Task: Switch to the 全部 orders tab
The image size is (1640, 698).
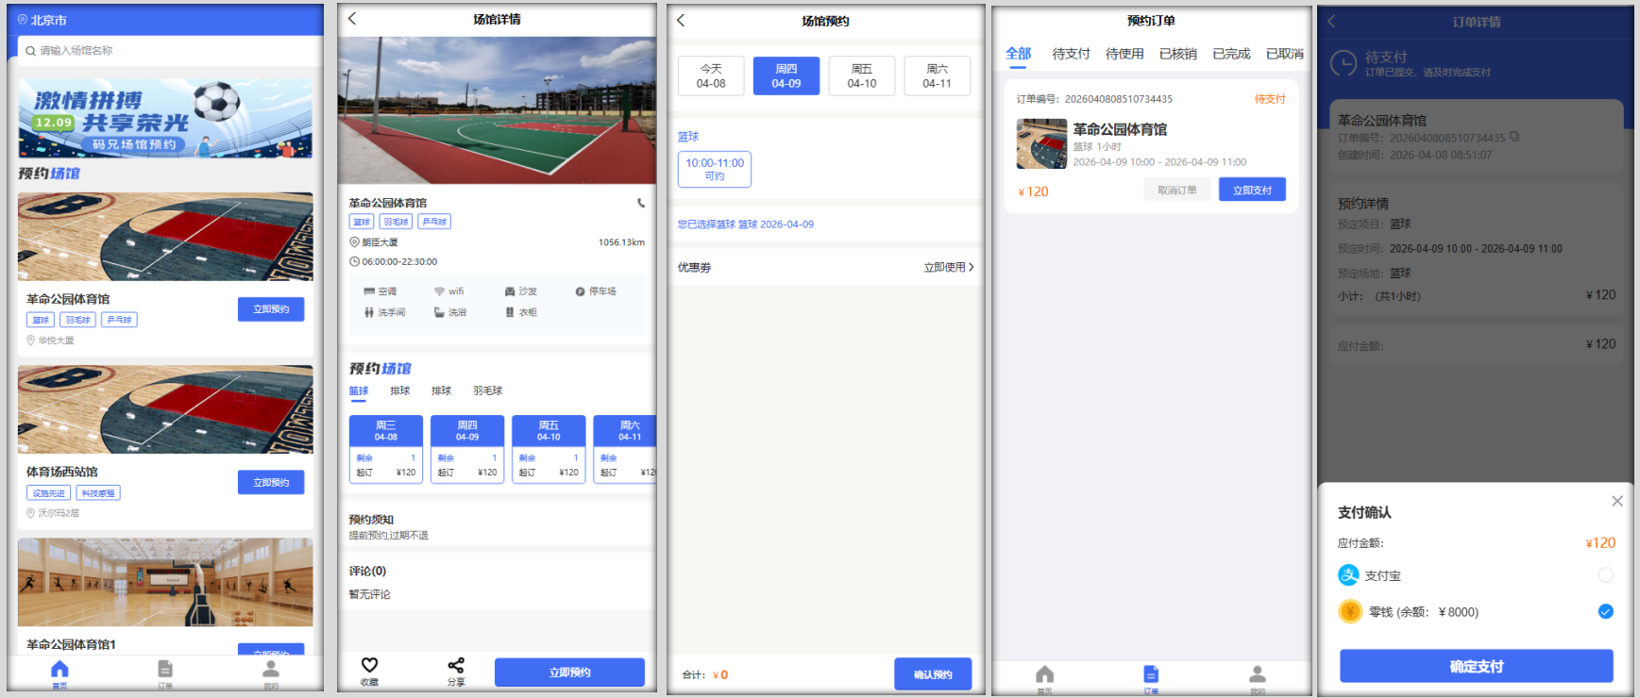Action: point(1018,54)
